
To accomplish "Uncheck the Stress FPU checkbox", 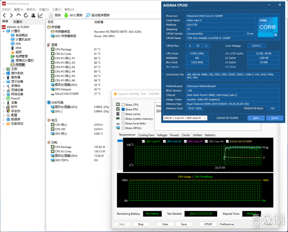I will click(123, 109).
